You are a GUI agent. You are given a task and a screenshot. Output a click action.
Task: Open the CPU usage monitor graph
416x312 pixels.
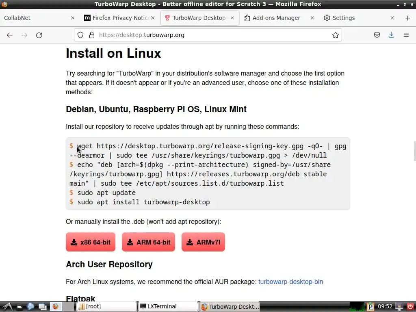pos(357,307)
